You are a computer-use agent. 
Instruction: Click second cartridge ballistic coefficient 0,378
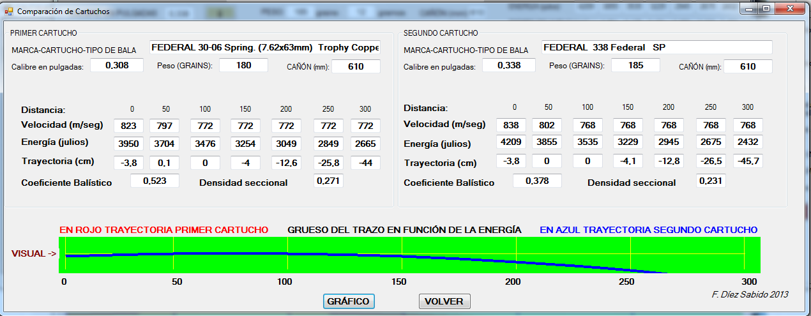pyautogui.click(x=537, y=181)
